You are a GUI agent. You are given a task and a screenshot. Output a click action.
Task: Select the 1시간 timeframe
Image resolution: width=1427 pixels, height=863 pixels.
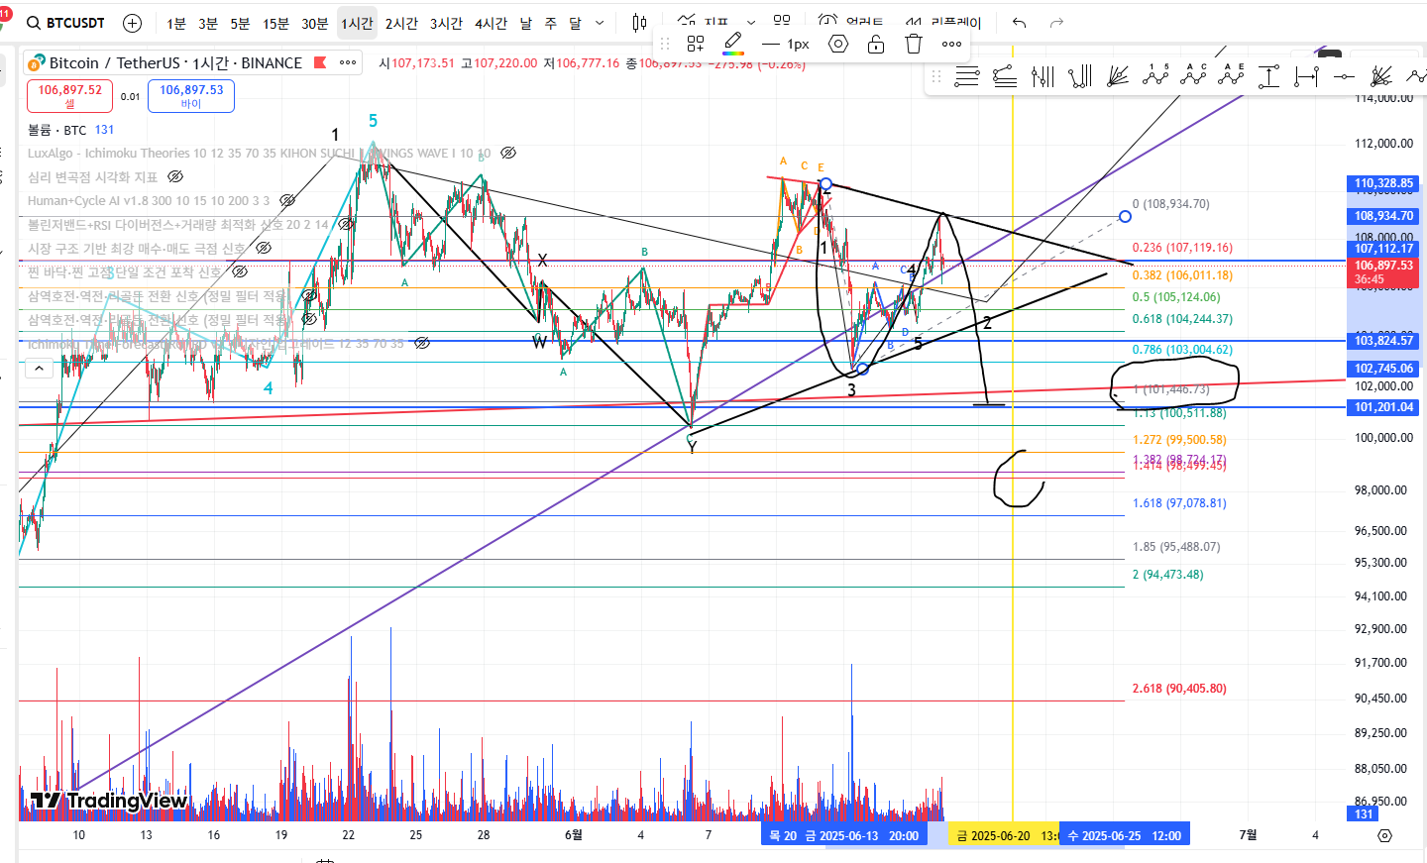pyautogui.click(x=357, y=23)
